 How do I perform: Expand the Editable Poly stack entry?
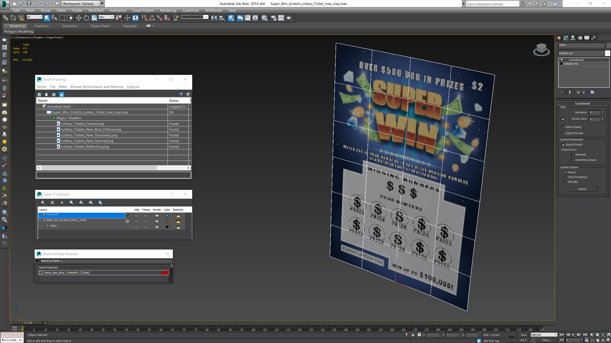click(x=561, y=64)
